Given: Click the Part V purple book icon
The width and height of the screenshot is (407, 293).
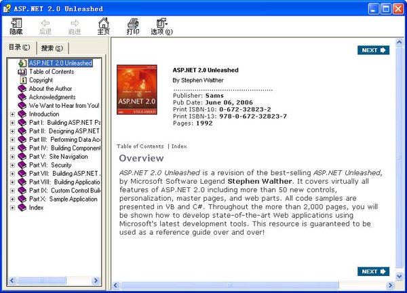Looking at the screenshot, I should [x=22, y=157].
